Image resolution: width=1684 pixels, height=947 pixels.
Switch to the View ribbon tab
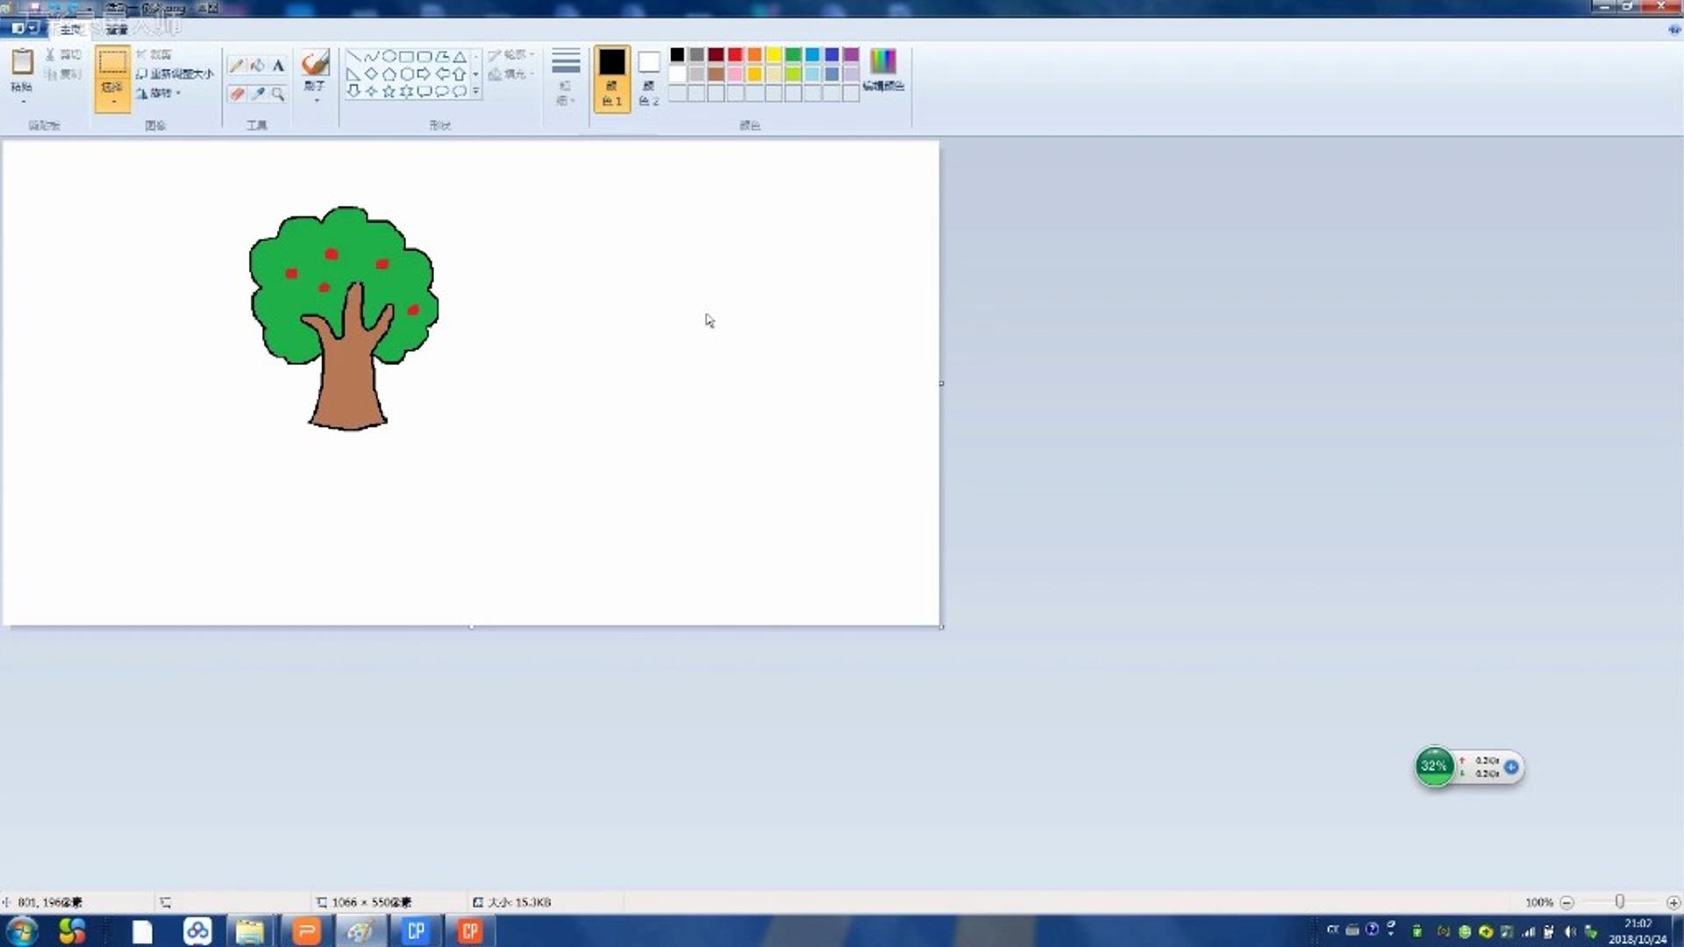117,29
